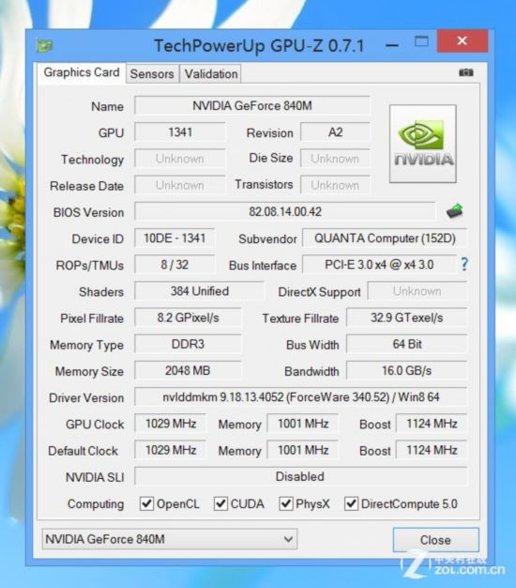516x588 pixels.
Task: Click the GPU field showing 1341
Action: [x=180, y=132]
